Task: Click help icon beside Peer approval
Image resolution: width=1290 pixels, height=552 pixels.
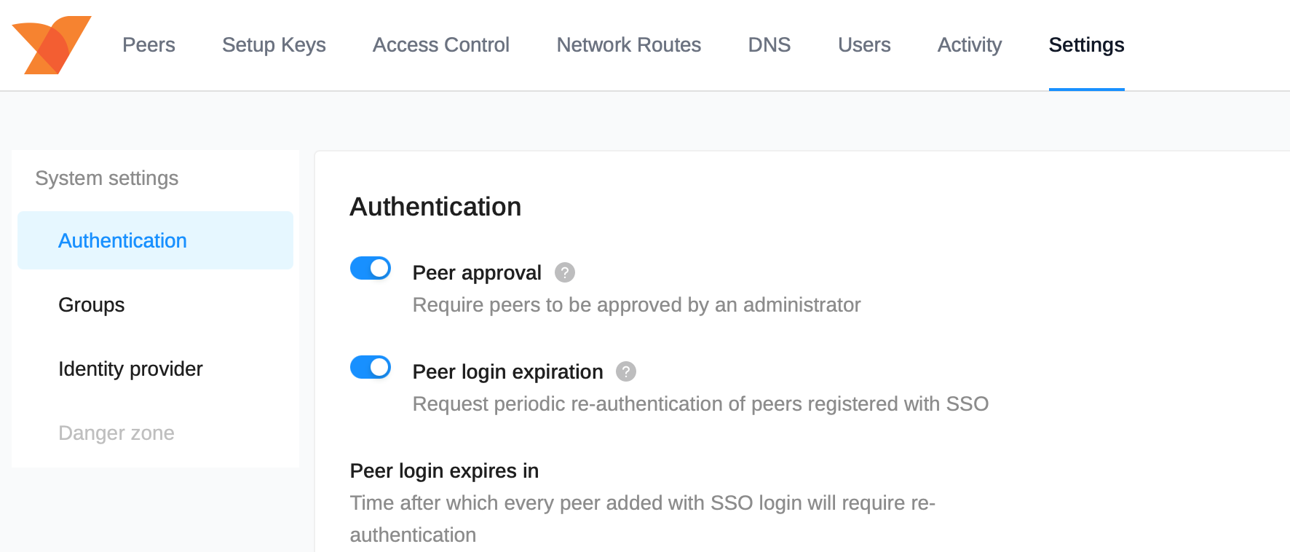Action: point(564,272)
